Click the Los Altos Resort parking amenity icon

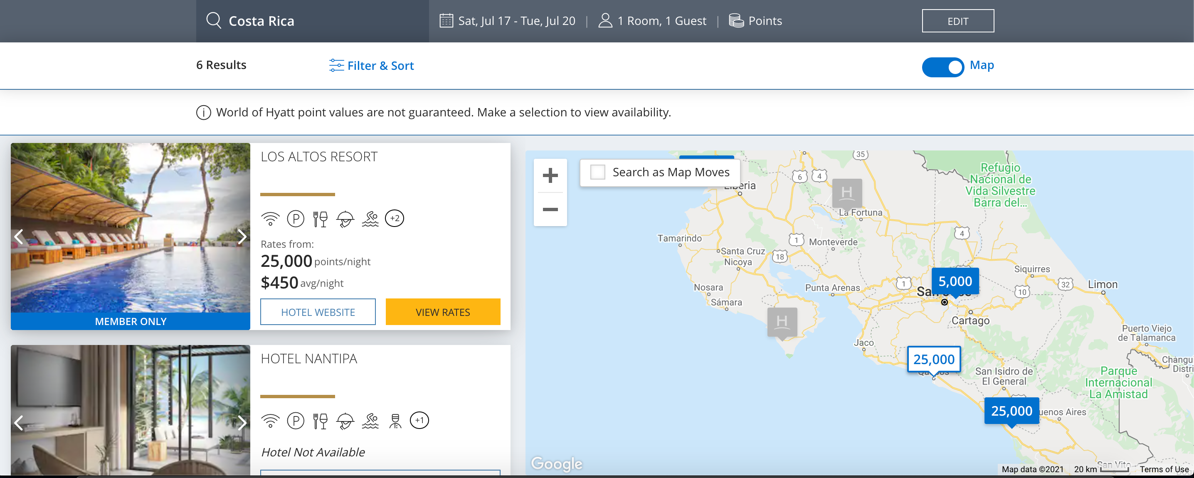(295, 218)
